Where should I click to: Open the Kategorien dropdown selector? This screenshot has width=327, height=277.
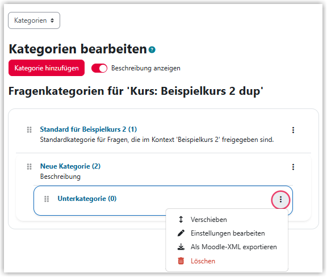coord(34,20)
